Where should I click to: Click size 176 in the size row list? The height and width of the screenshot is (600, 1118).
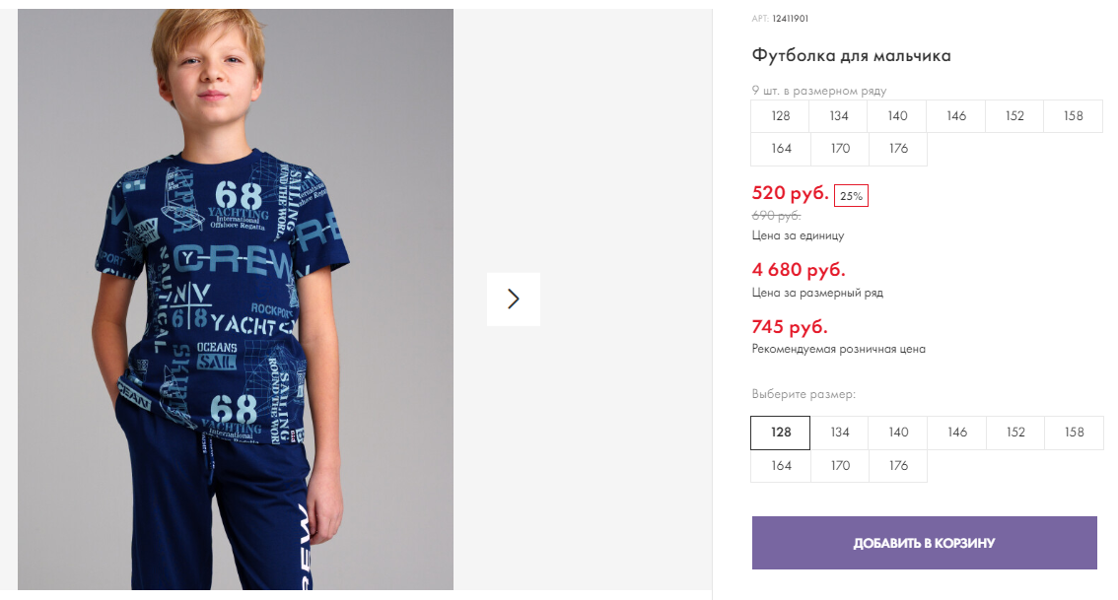point(898,149)
